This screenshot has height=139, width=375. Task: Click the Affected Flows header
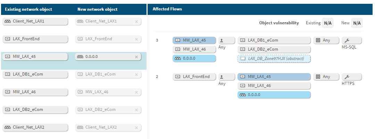(167, 9)
